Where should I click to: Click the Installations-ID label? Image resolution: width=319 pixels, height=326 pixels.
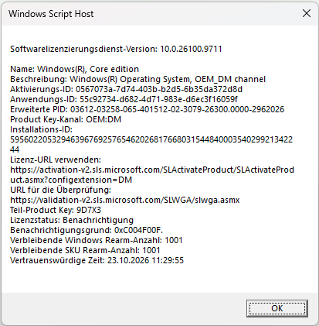[41, 129]
